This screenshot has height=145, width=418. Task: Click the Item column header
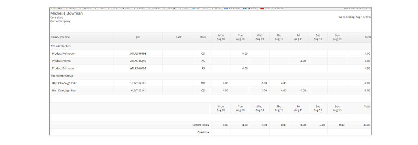(x=203, y=37)
